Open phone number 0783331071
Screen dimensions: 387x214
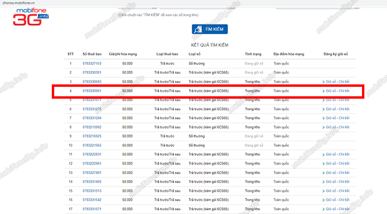92,100
